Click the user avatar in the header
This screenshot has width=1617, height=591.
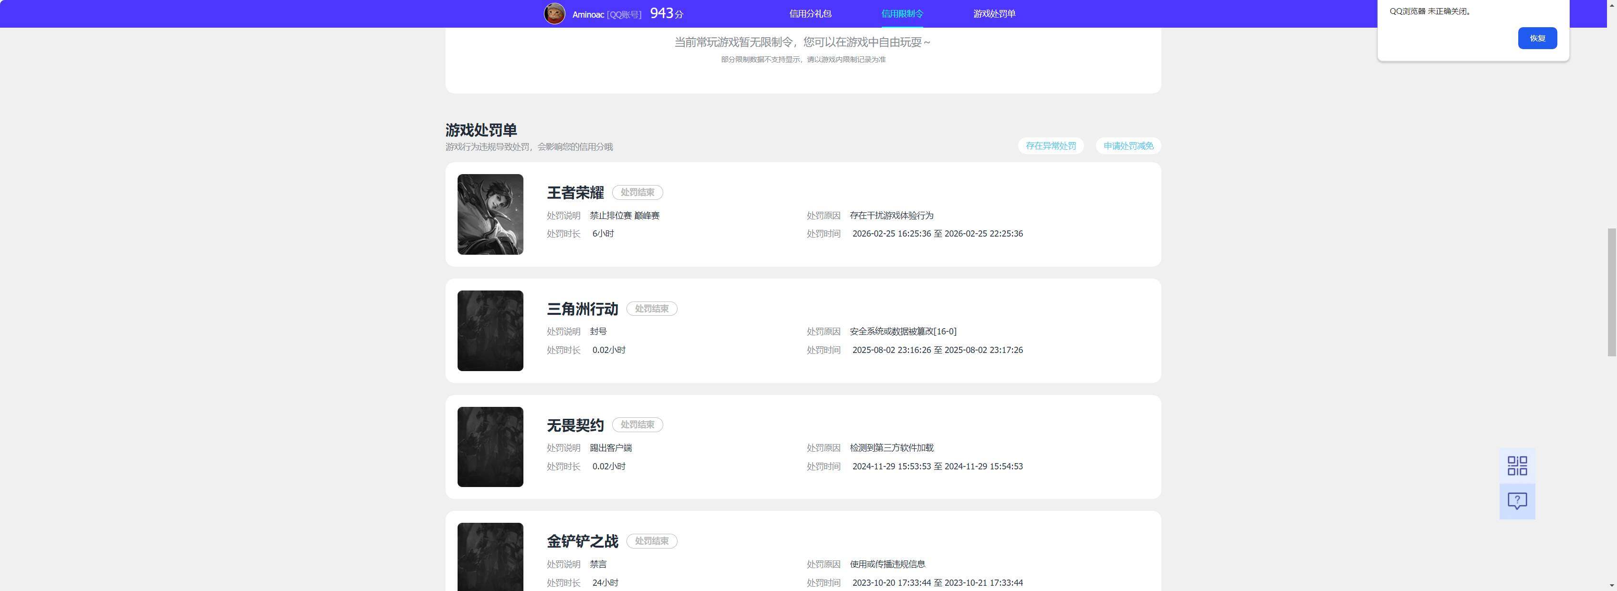point(554,13)
